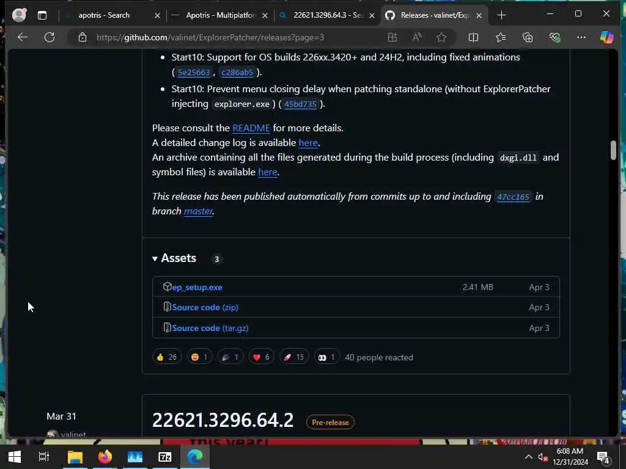The image size is (626, 469).
Task: Open commit link 47cc165
Action: (513, 197)
